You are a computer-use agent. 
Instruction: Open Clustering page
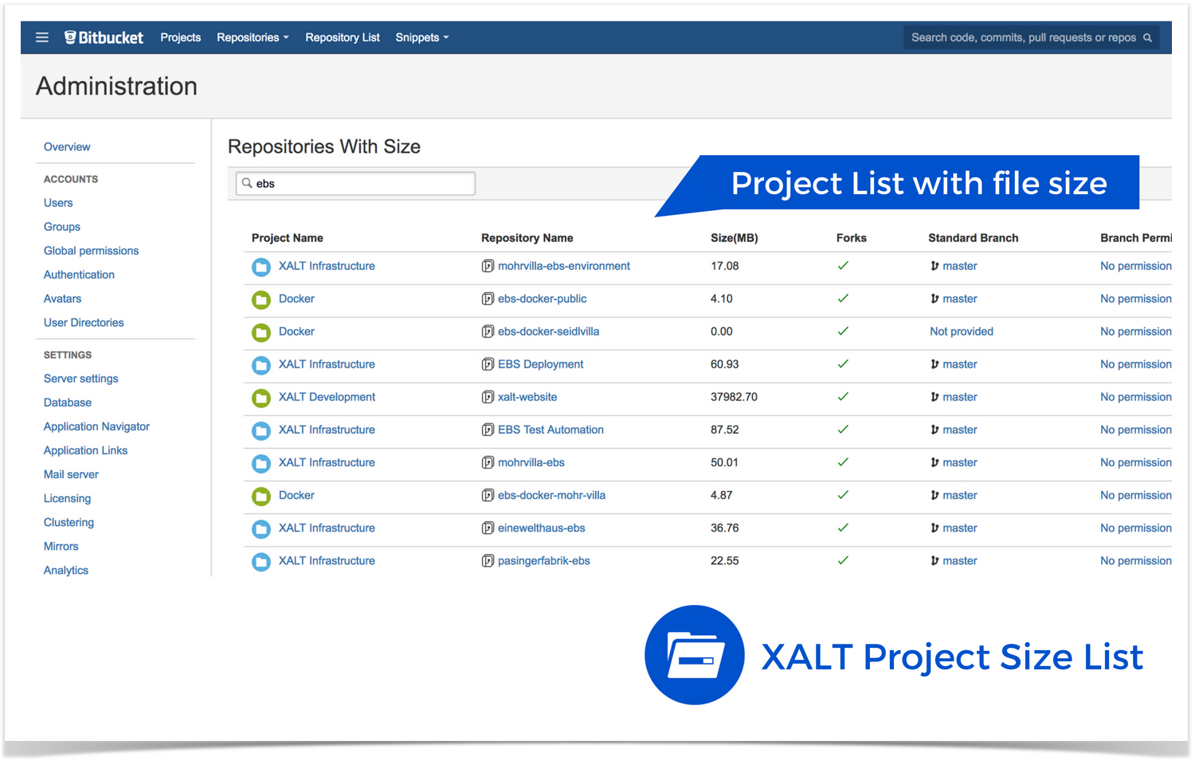pyautogui.click(x=69, y=522)
